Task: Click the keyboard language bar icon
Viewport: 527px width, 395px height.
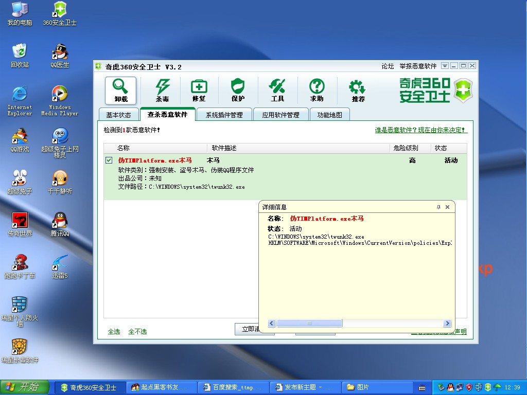Action: coord(422,388)
